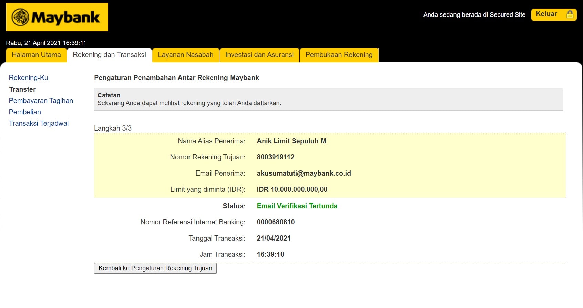Click the reference number 0000680810
The height and width of the screenshot is (308, 583).
pos(276,222)
